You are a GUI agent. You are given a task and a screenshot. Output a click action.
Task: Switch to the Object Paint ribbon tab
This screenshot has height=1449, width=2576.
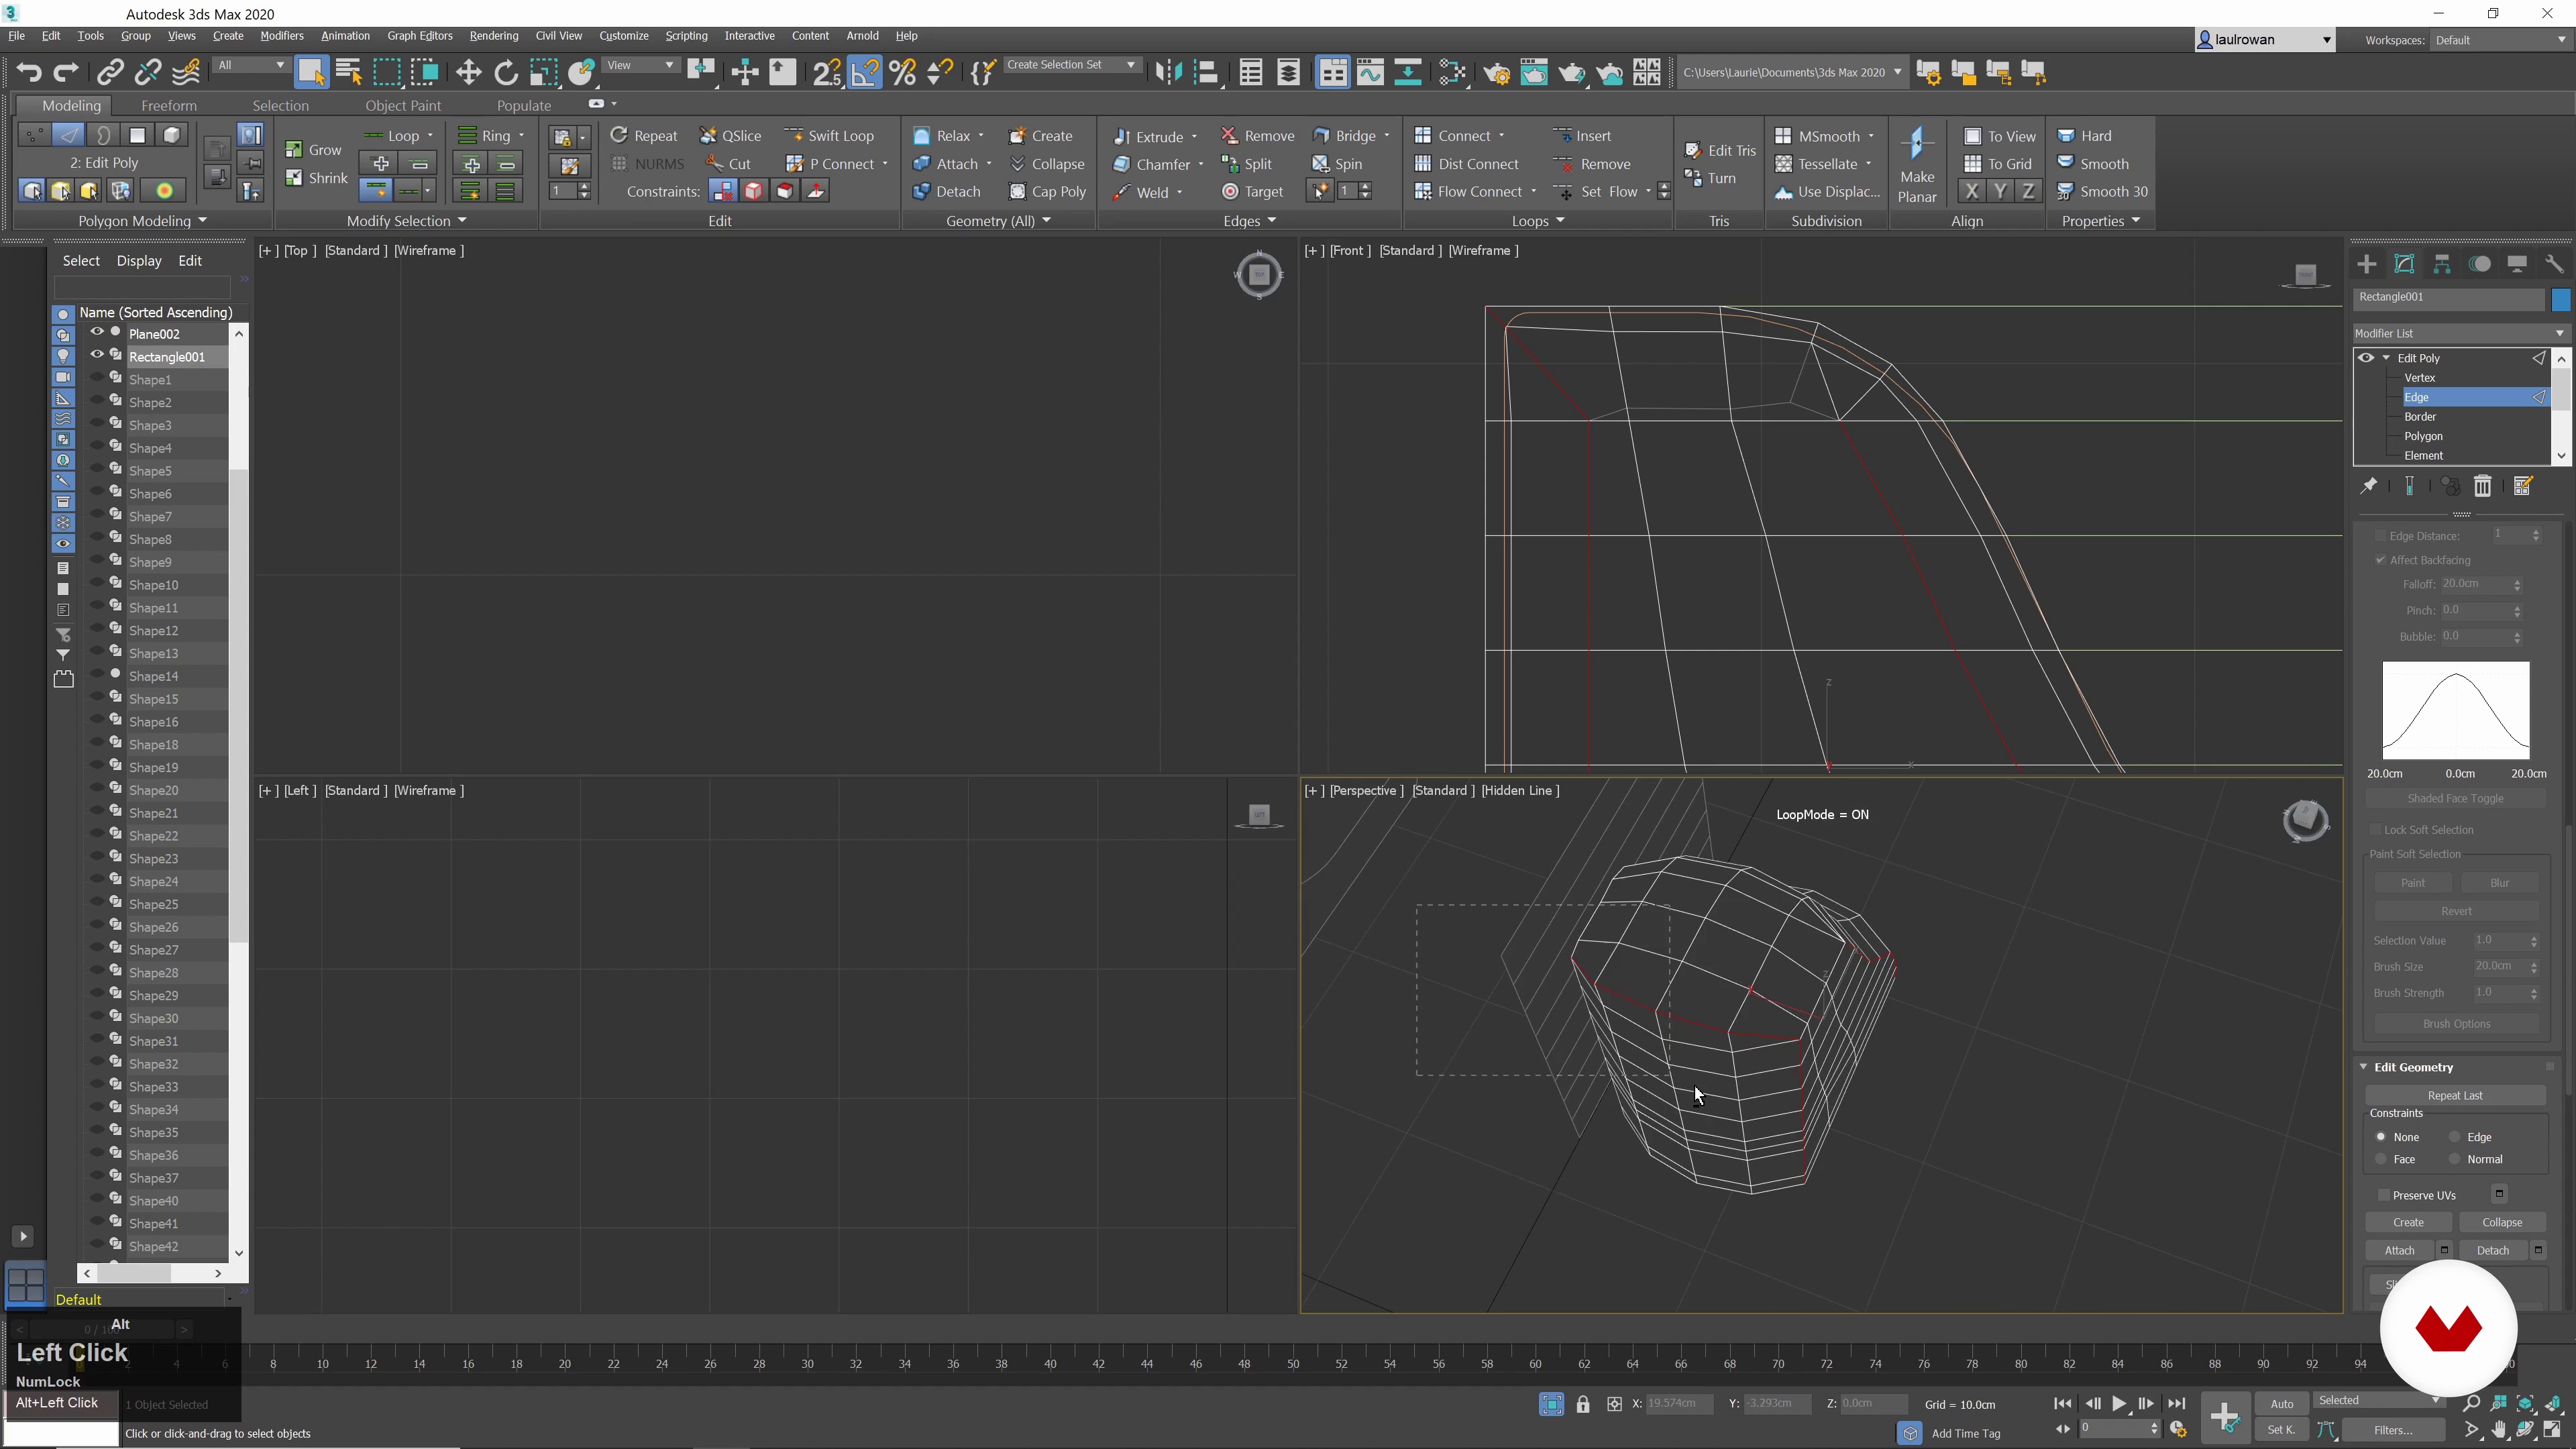point(402,105)
